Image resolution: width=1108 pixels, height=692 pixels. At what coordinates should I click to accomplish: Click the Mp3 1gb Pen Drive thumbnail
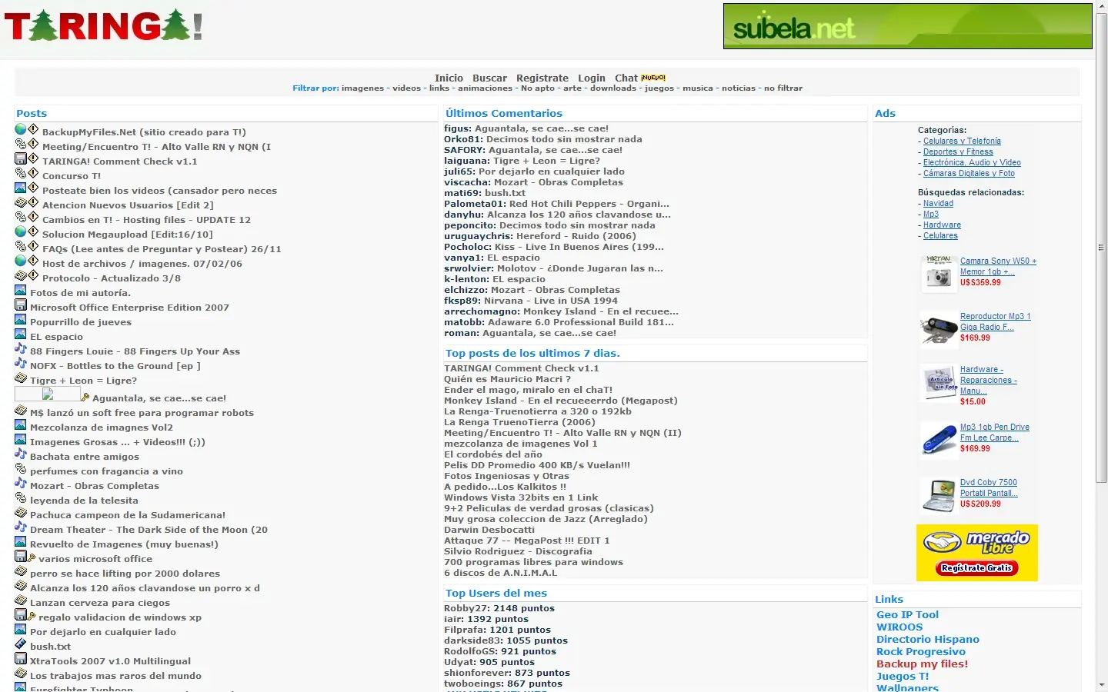click(939, 440)
